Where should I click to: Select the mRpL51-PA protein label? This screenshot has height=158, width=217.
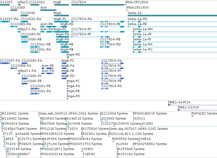(27, 71)
